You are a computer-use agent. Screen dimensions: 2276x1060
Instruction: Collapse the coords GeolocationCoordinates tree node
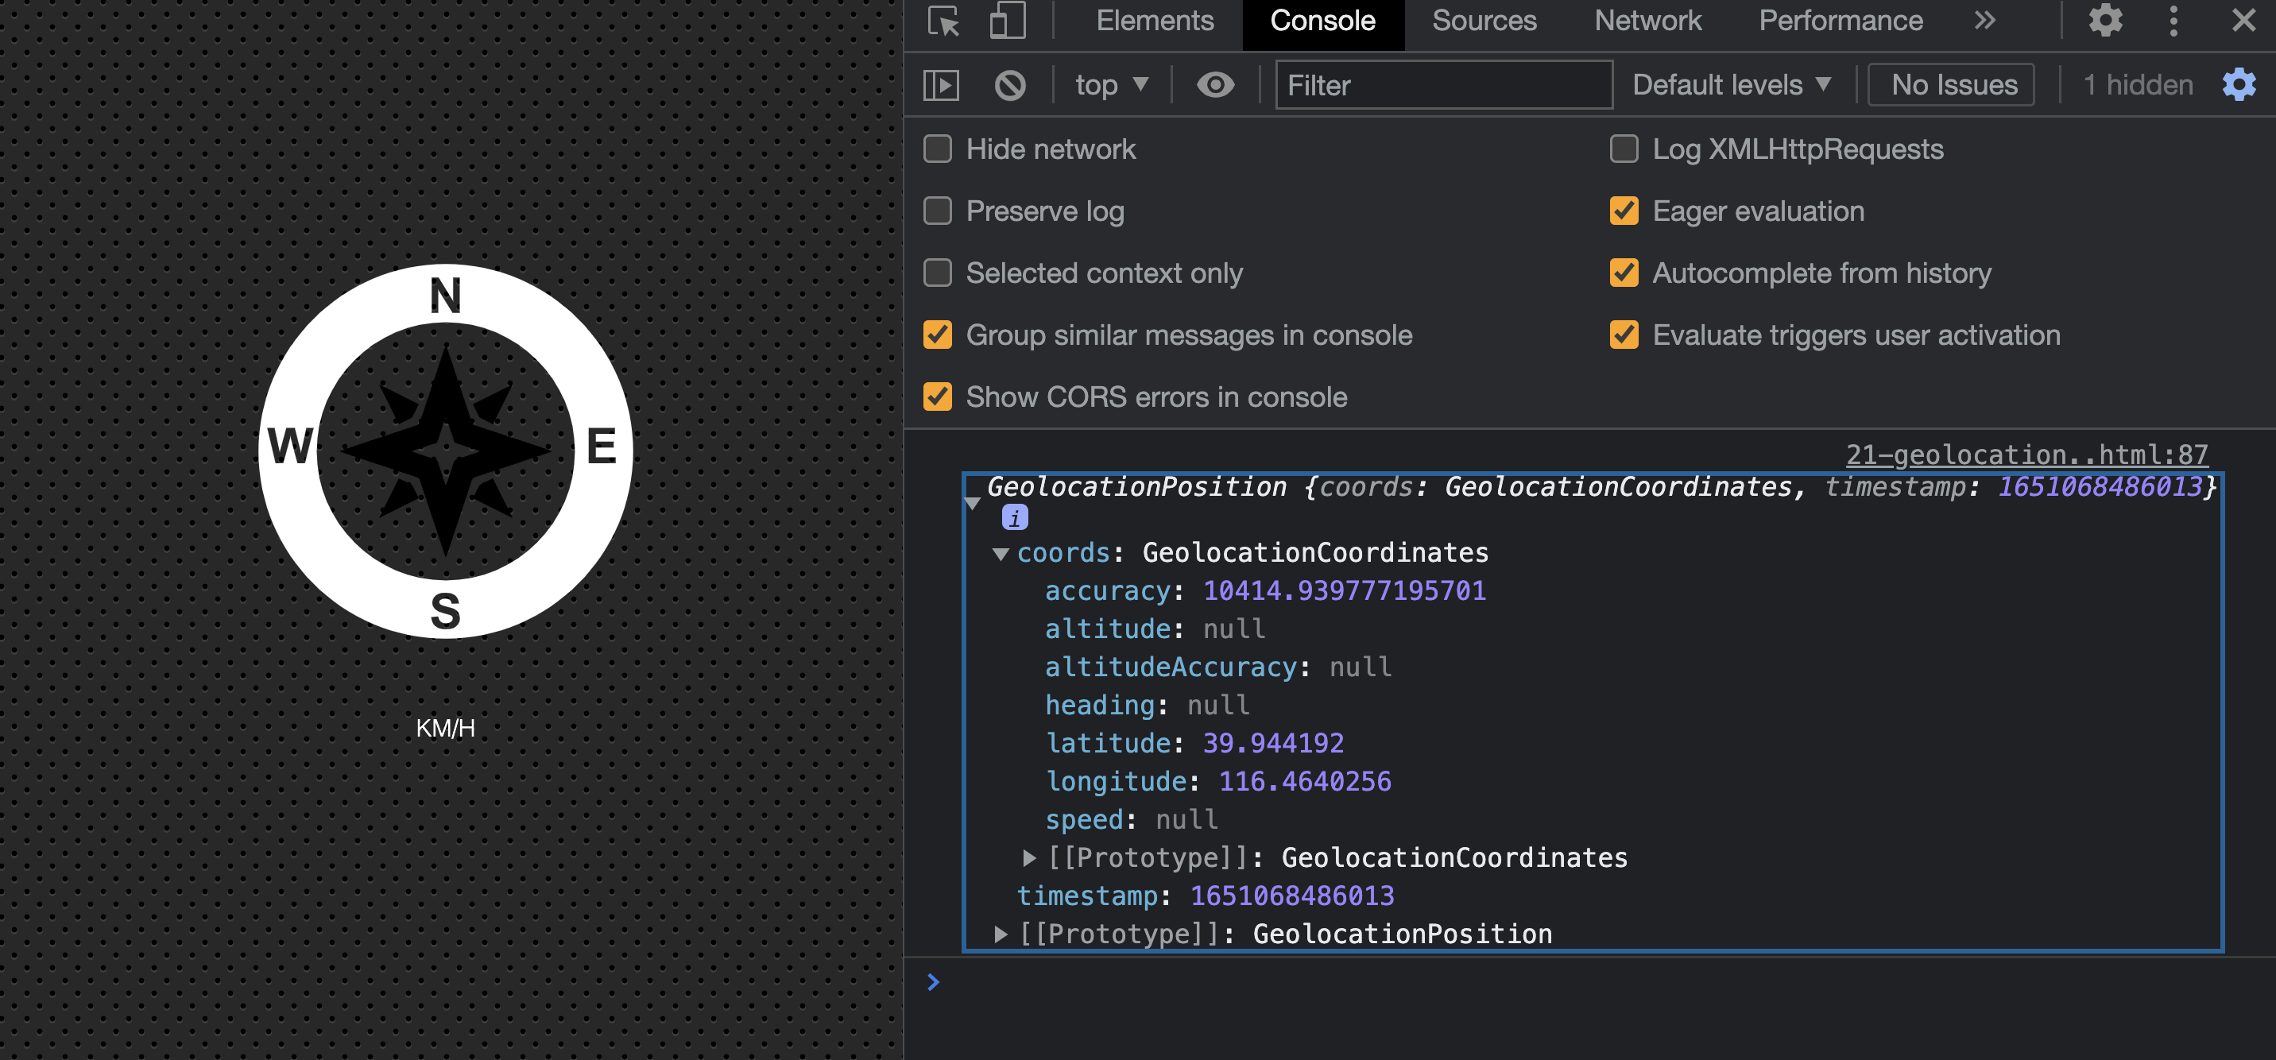point(1001,555)
